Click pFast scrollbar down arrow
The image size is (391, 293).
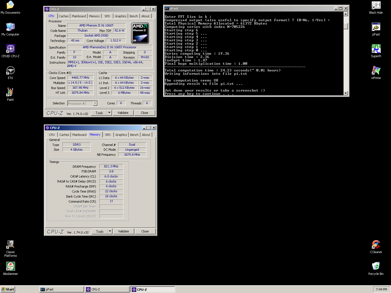(x=346, y=93)
